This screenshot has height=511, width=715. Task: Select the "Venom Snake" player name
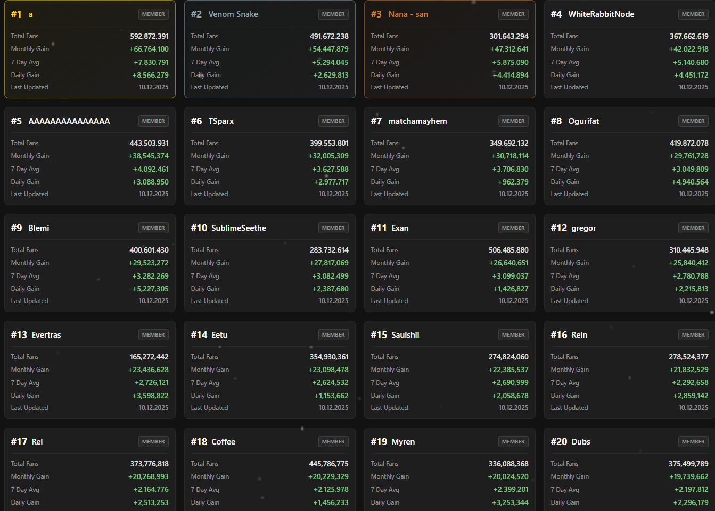tap(233, 14)
